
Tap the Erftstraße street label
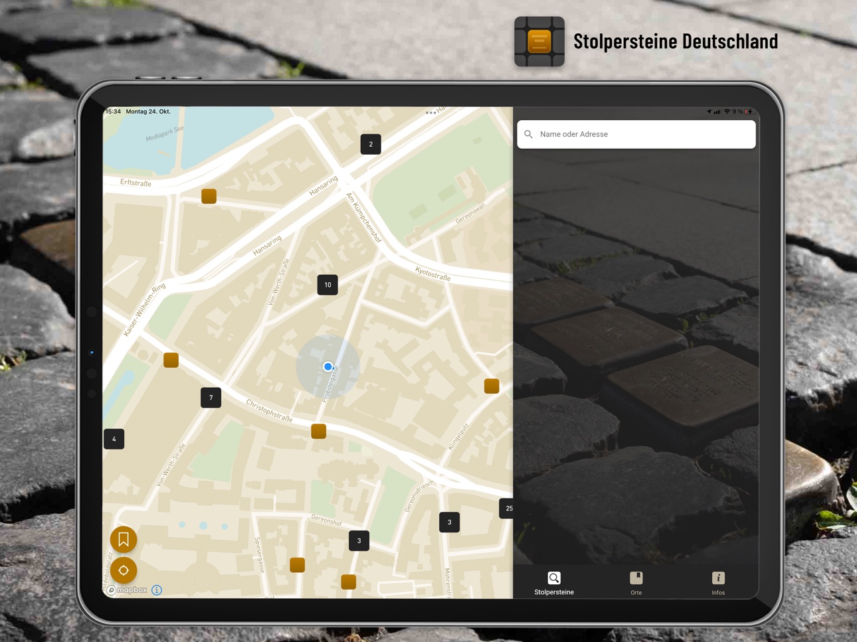tap(136, 183)
